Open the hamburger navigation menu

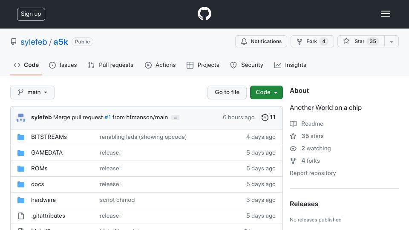click(x=385, y=14)
